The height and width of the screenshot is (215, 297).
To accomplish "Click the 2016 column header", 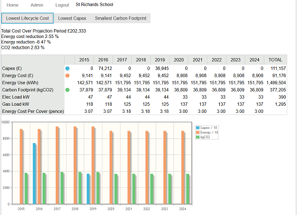I will pyautogui.click(x=103, y=60).
